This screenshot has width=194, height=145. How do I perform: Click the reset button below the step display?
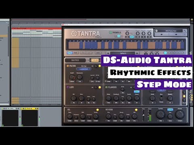[x=98, y=53]
